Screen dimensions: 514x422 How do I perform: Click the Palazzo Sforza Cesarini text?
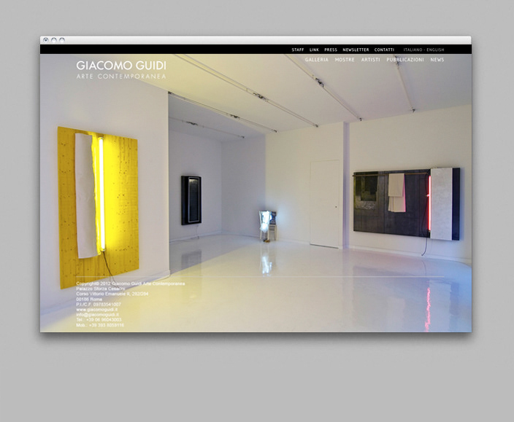100,289
